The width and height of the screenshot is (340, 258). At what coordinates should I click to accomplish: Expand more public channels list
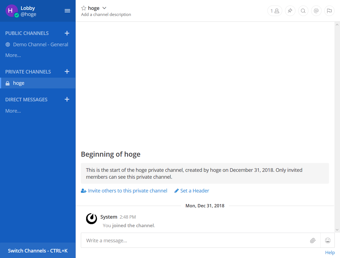pyautogui.click(x=13, y=55)
